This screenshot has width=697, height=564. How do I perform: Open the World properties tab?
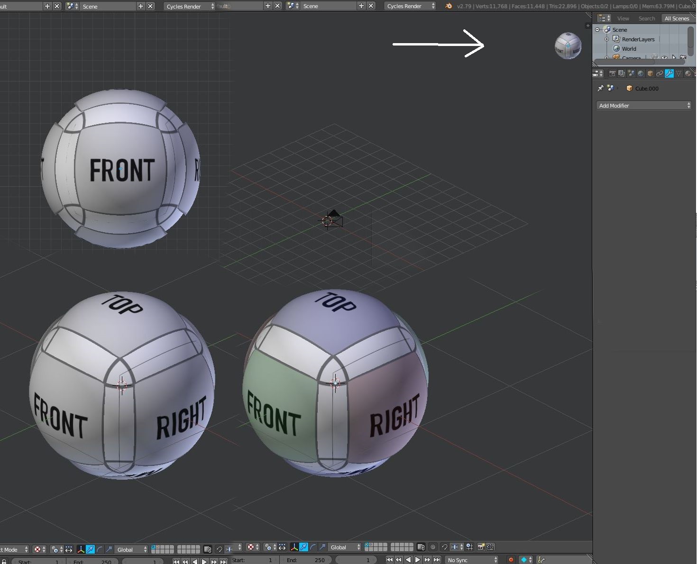click(x=641, y=73)
